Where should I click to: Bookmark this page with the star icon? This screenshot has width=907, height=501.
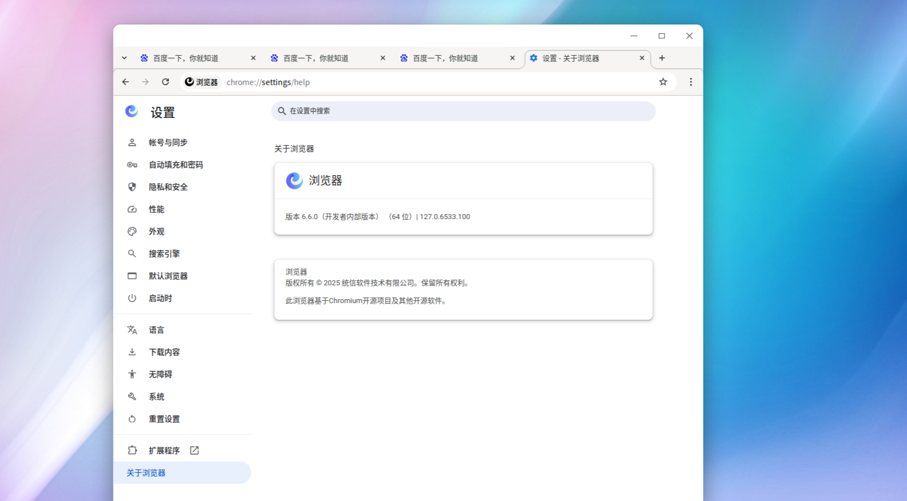tap(663, 82)
